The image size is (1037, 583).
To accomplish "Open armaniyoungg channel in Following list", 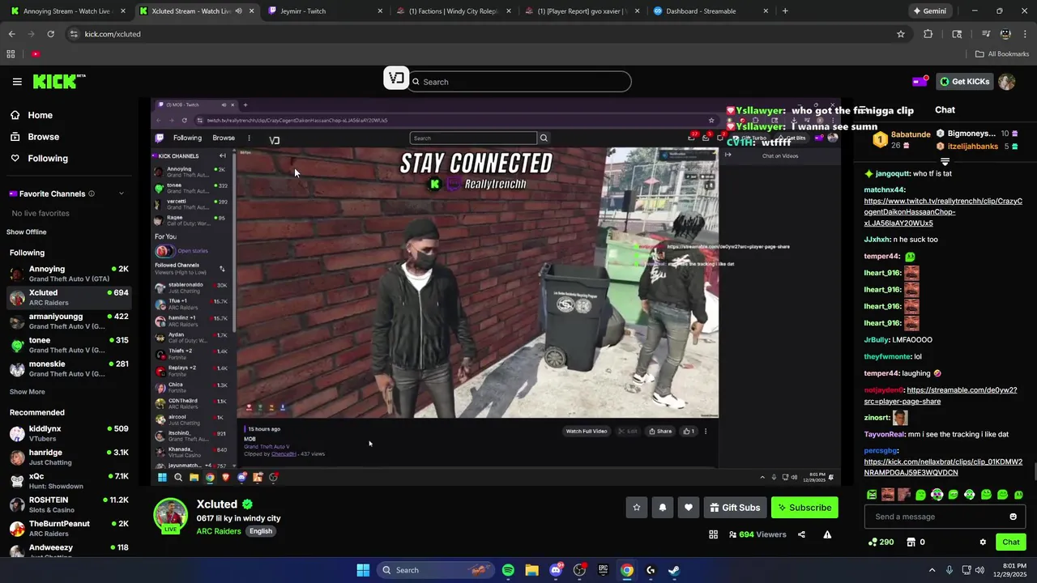I will coord(68,321).
